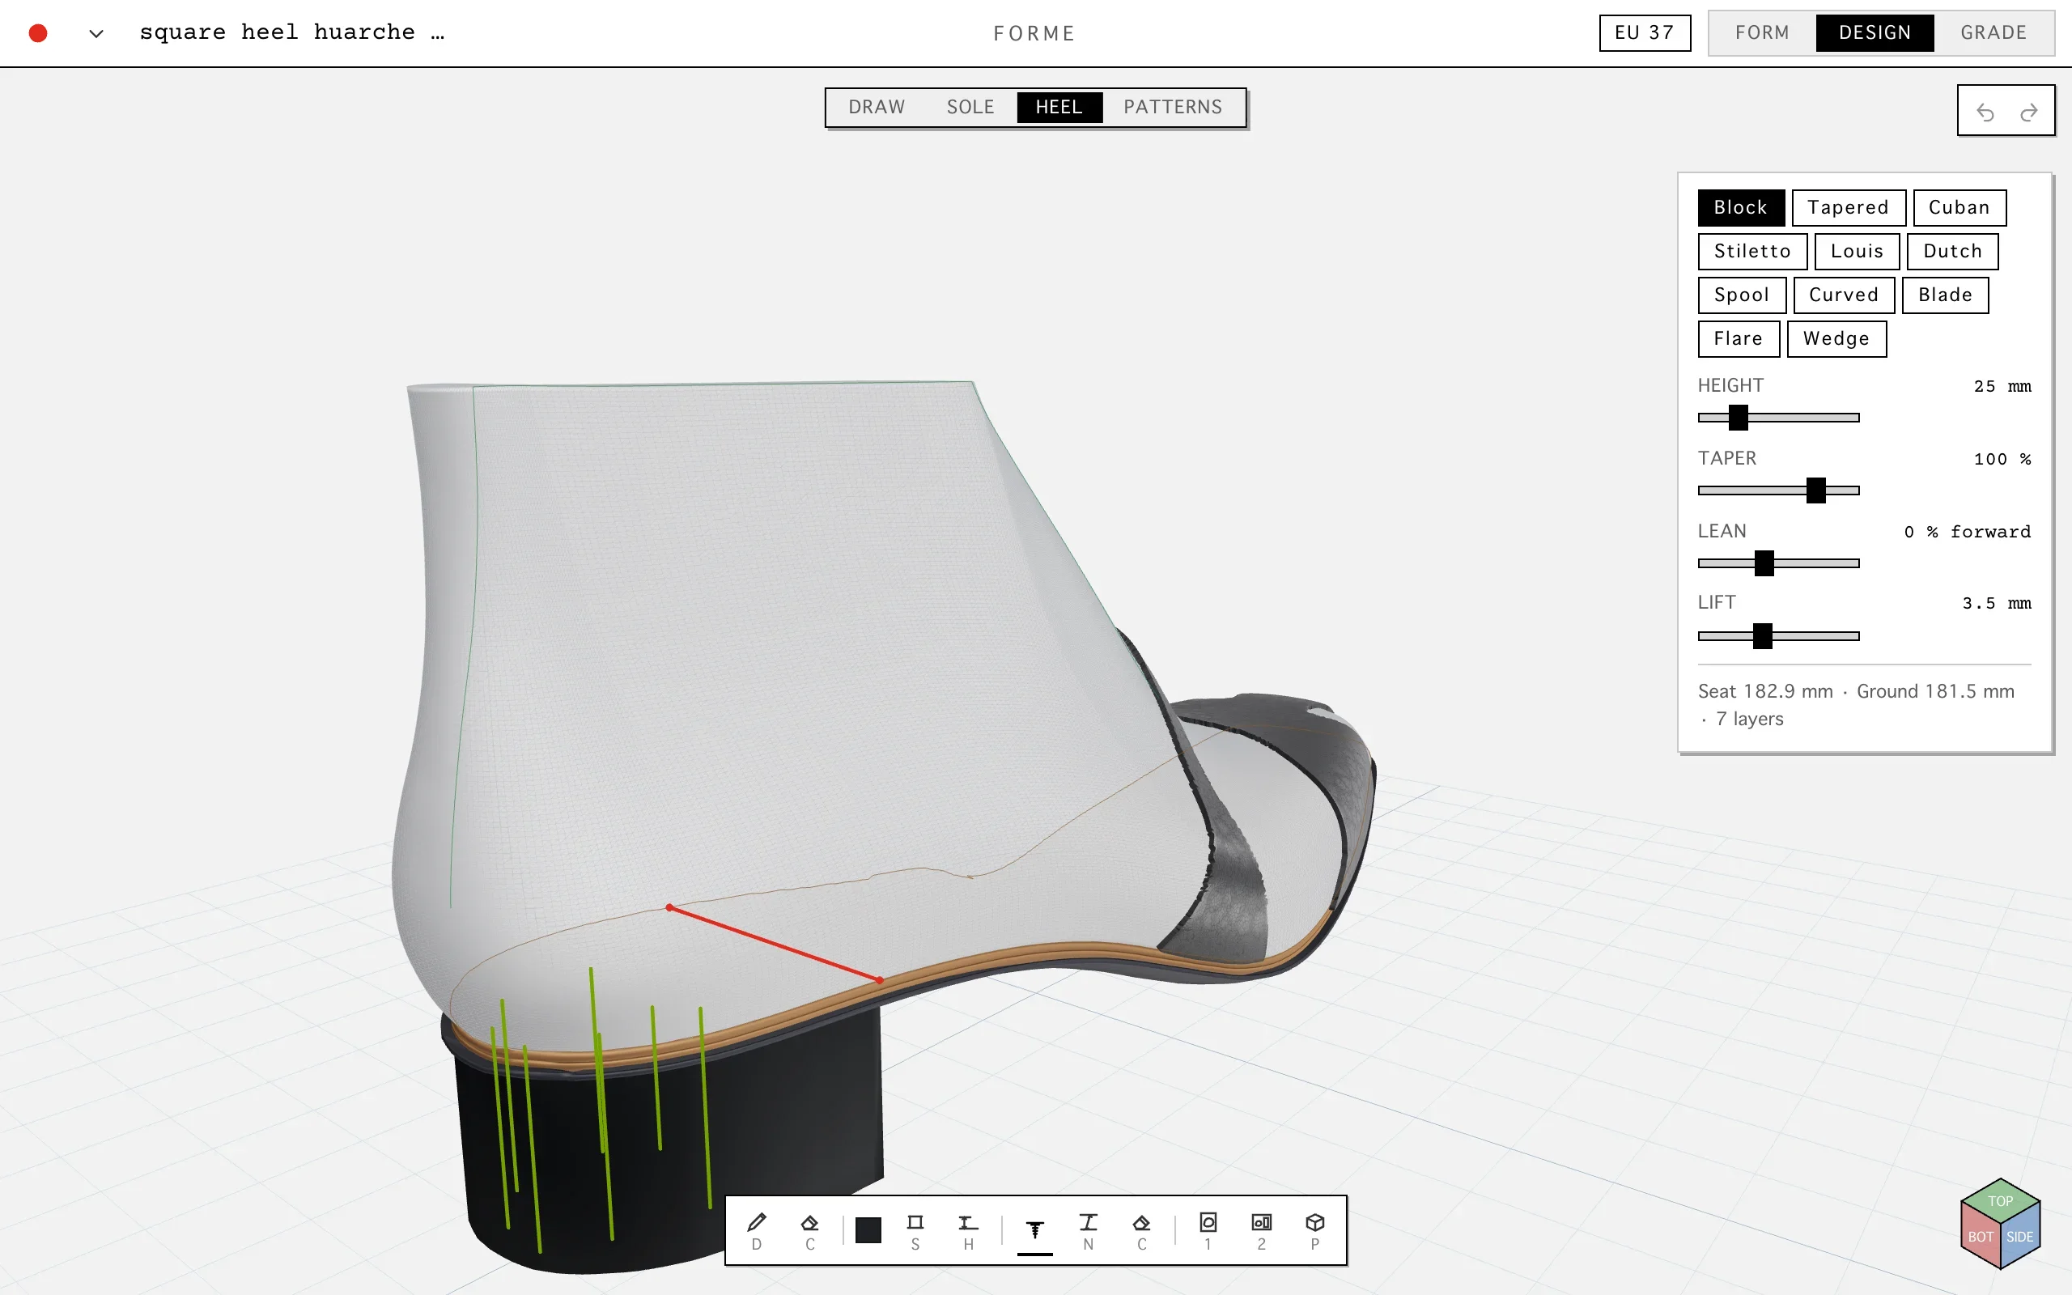Screen dimensions: 2072x1295
Task: Choose the Blade heel style
Action: [1944, 295]
